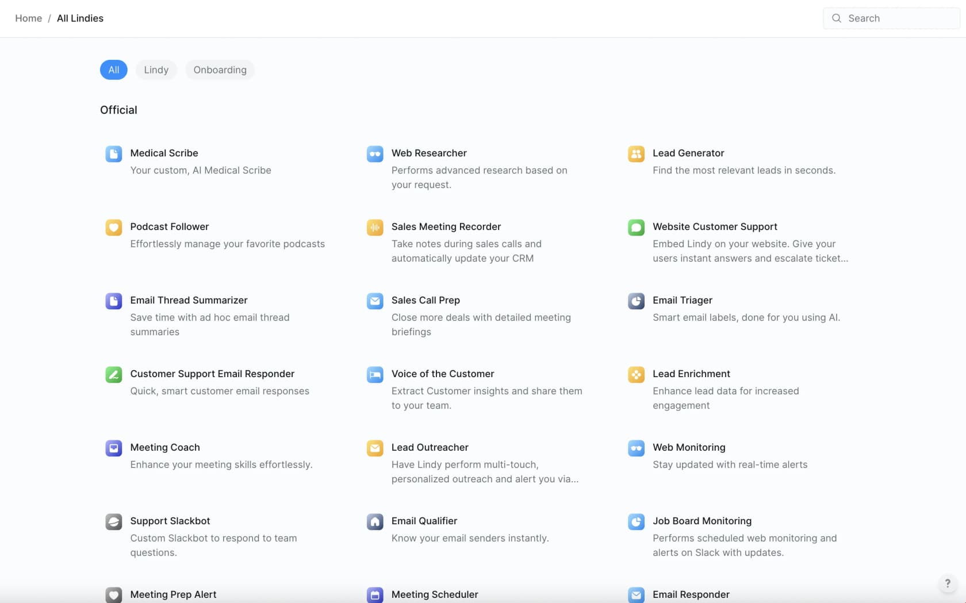Click the 'Official' section heading
The image size is (966, 603).
pyautogui.click(x=118, y=110)
